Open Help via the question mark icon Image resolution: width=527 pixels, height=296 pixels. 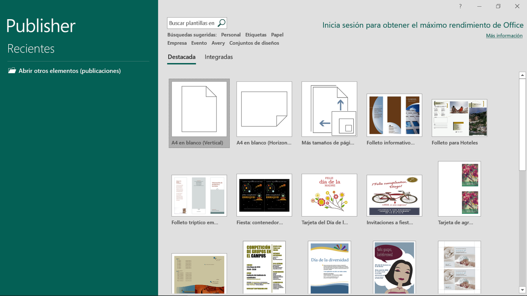tap(460, 6)
